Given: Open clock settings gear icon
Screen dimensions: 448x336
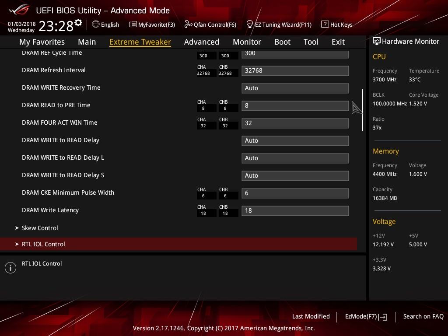Looking at the screenshot, I should [78, 23].
